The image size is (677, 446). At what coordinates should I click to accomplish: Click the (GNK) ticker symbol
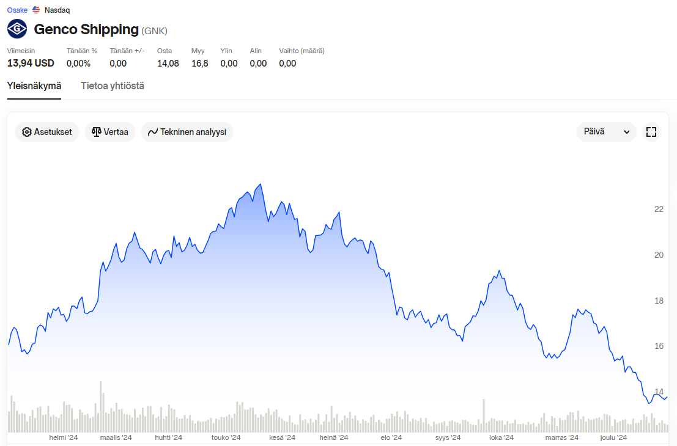[154, 31]
